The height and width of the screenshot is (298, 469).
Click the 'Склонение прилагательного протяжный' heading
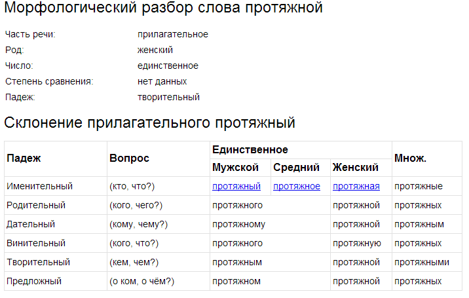coord(150,122)
